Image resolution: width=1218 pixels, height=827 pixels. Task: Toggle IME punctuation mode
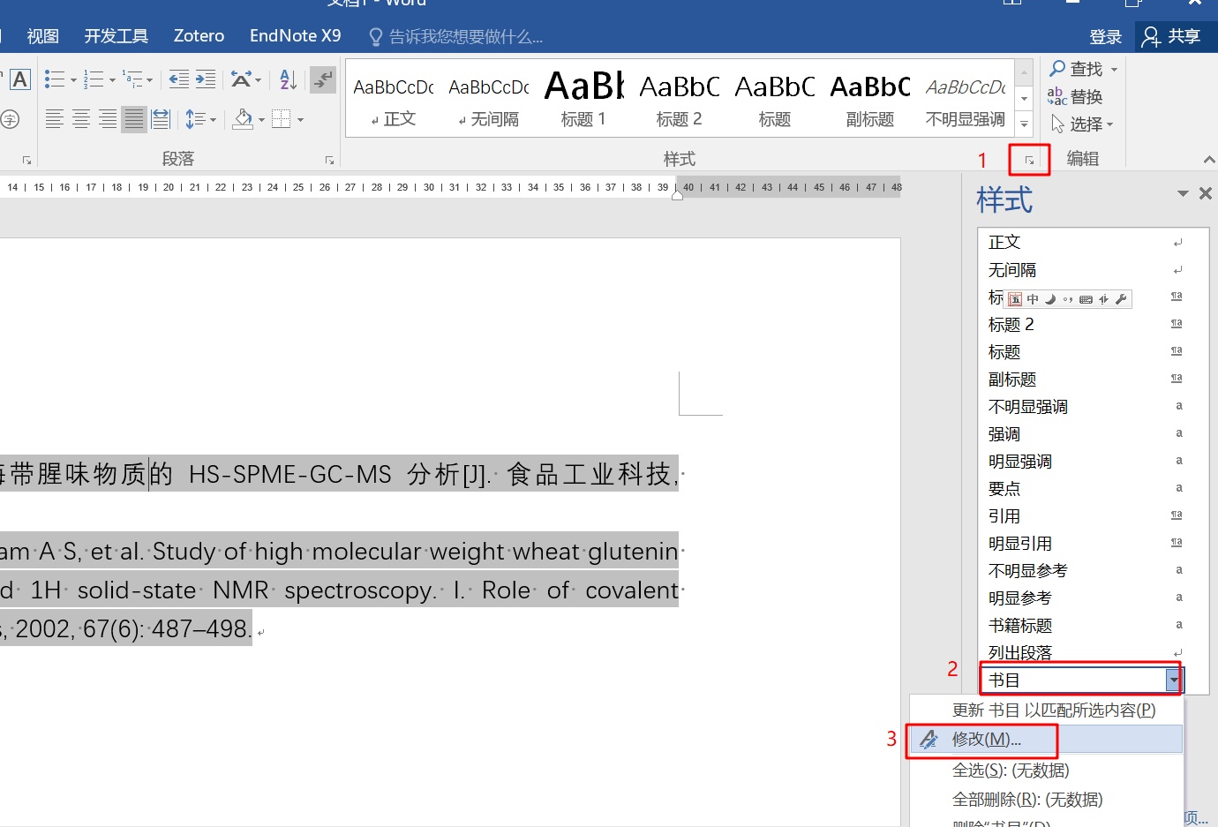click(x=1068, y=299)
